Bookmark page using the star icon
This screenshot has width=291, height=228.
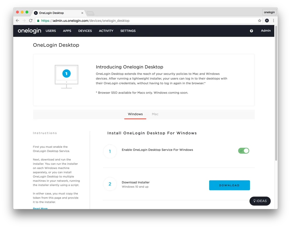pos(260,21)
